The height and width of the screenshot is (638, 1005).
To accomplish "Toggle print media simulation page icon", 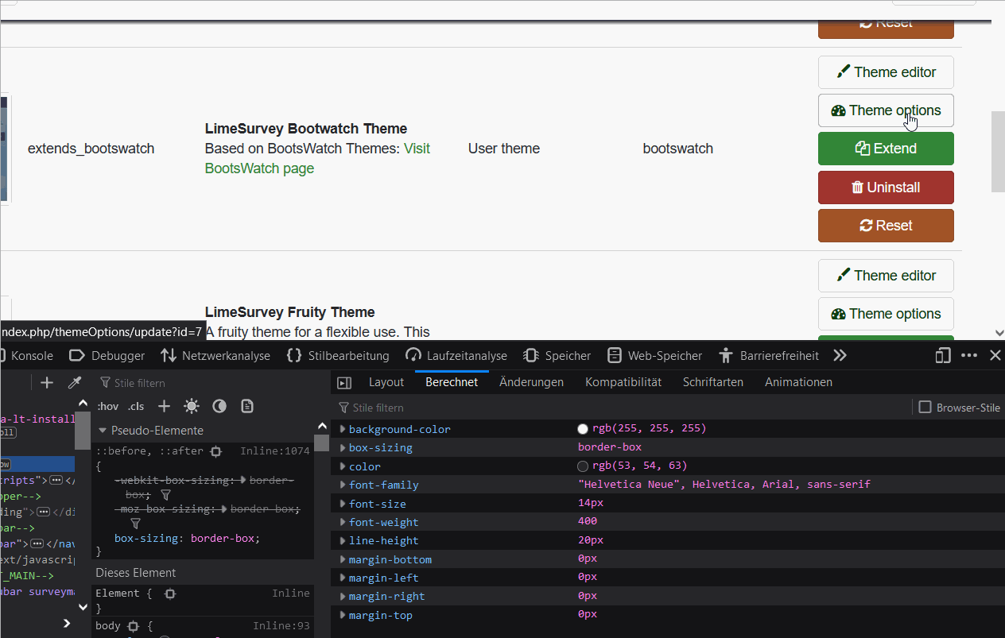I will pos(247,406).
